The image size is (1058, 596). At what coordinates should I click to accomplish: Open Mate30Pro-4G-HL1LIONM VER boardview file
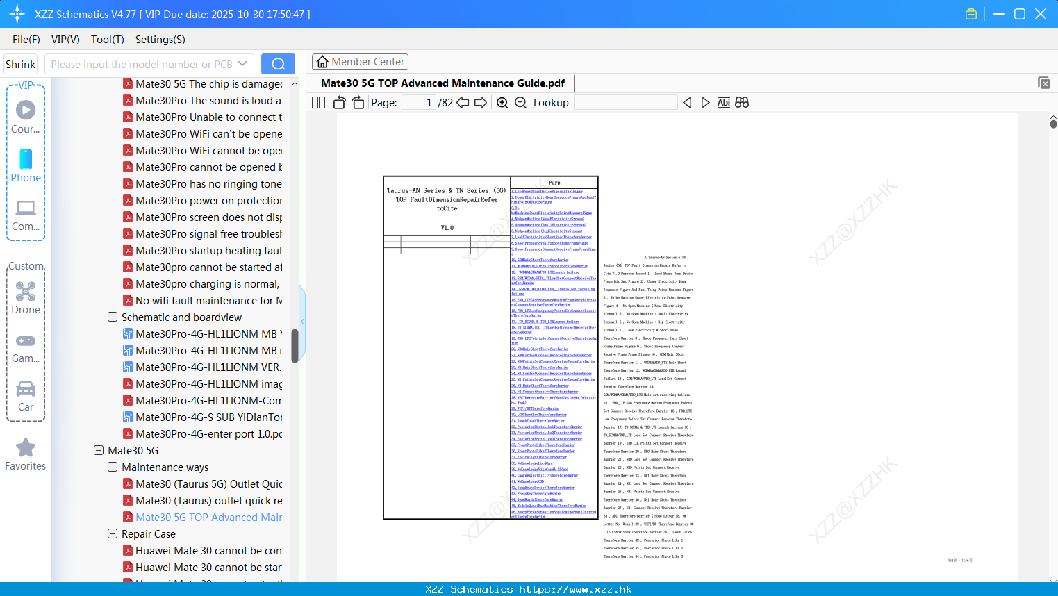(203, 367)
